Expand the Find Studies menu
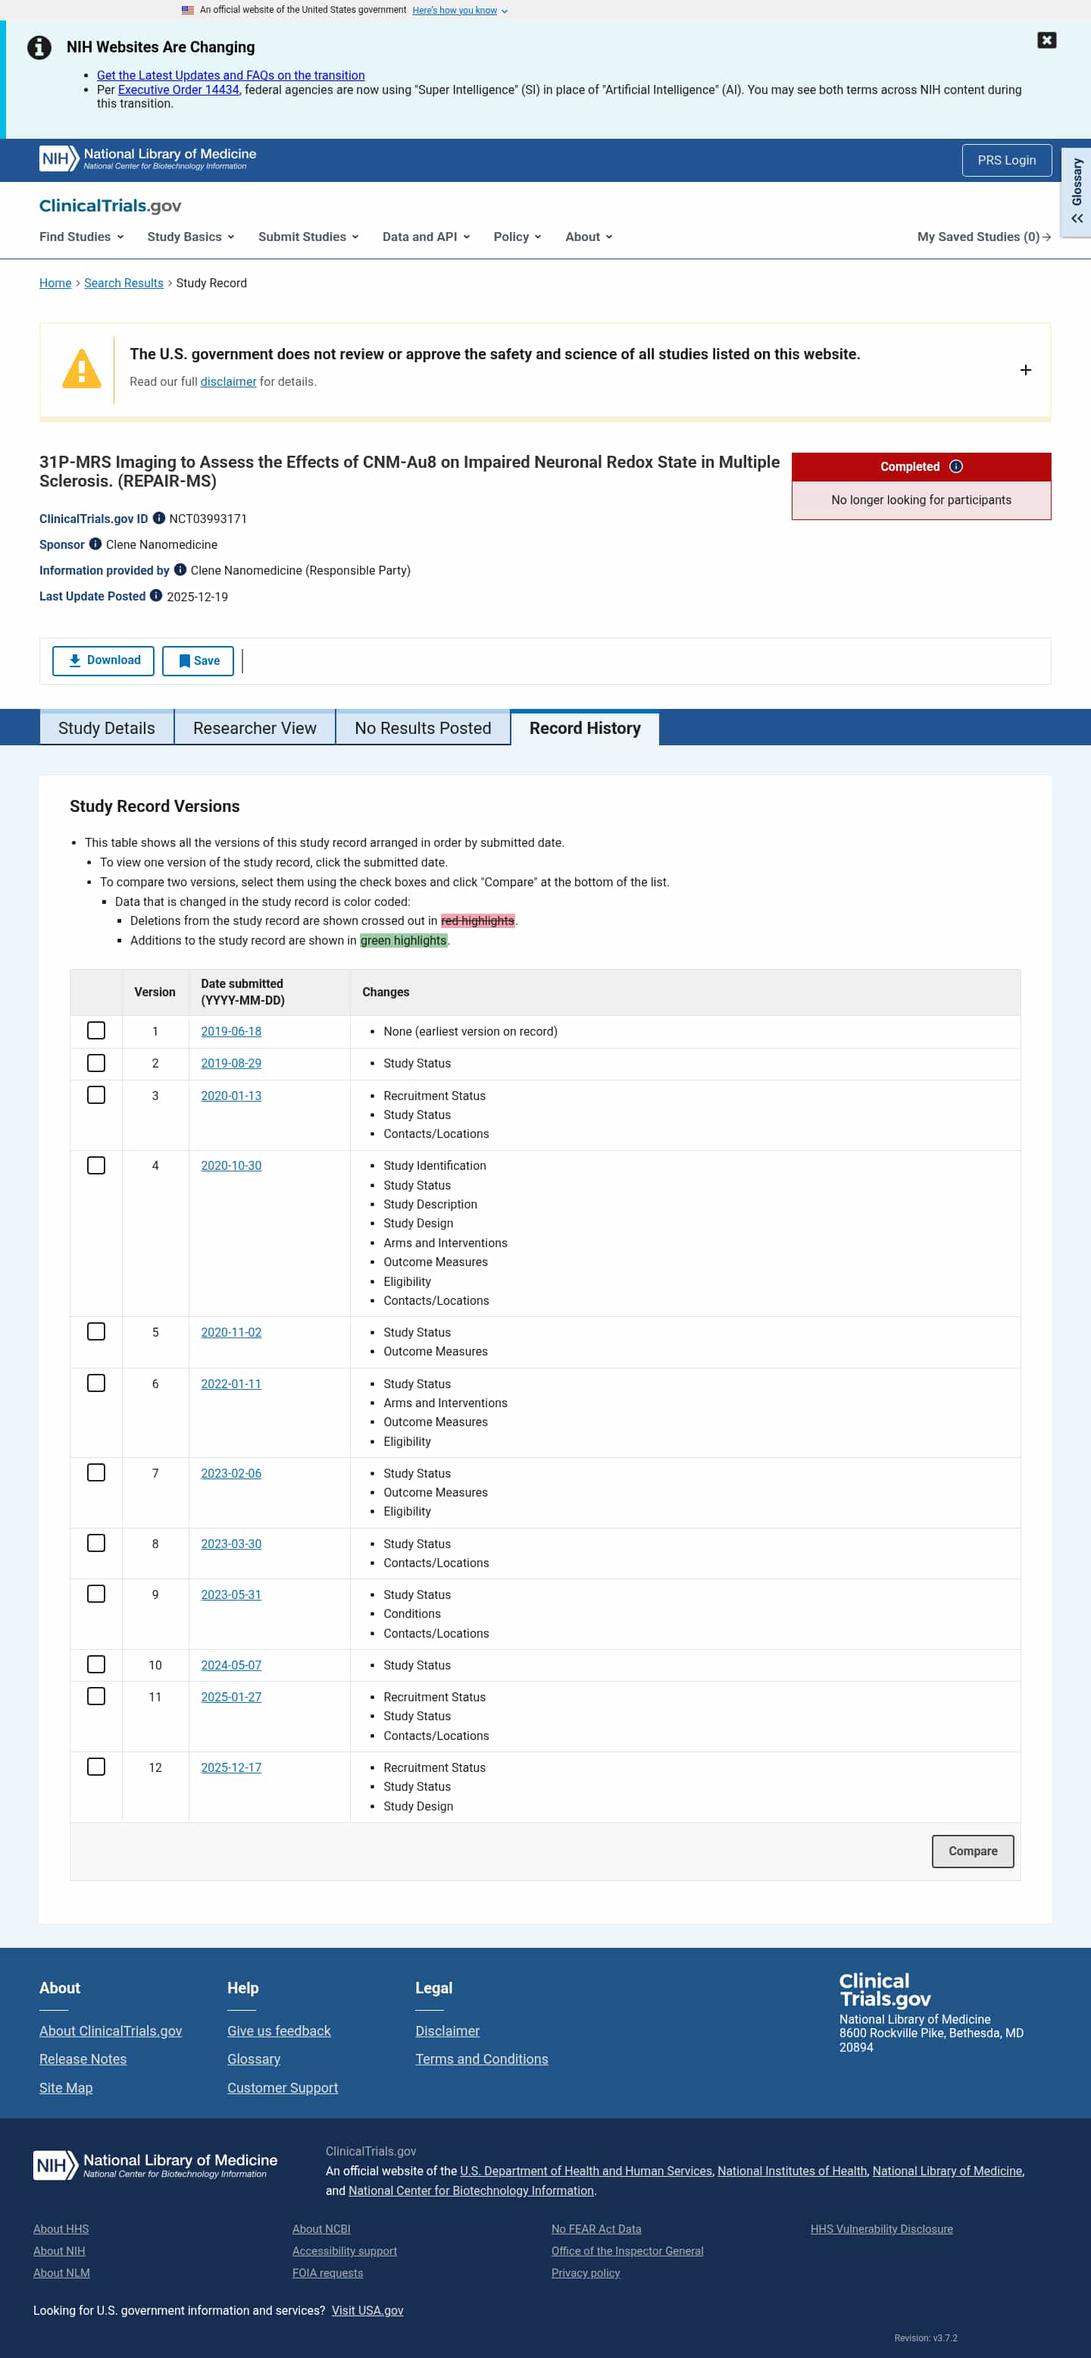Screen dimensions: 1091x2358 81,236
